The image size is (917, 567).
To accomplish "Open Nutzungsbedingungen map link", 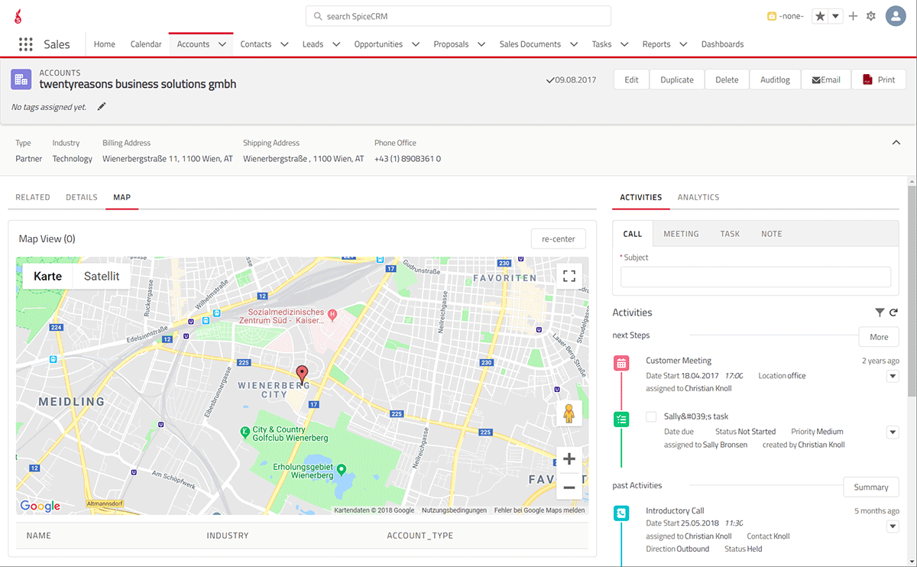I will [454, 510].
